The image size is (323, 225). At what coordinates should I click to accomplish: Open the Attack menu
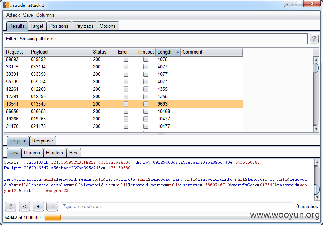(13, 15)
